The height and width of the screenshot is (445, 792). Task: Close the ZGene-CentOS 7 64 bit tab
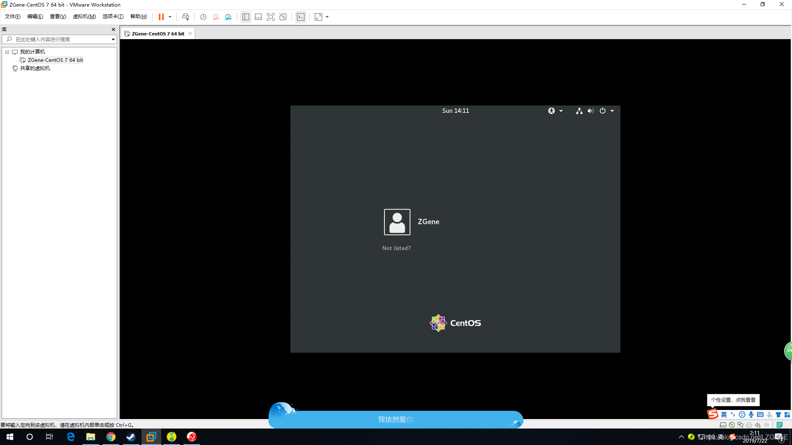click(x=190, y=33)
